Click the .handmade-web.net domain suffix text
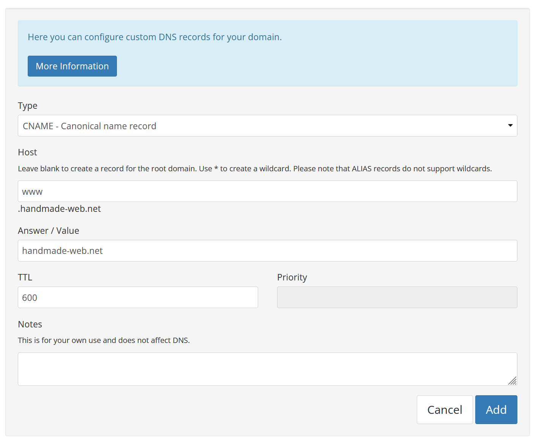 point(60,209)
